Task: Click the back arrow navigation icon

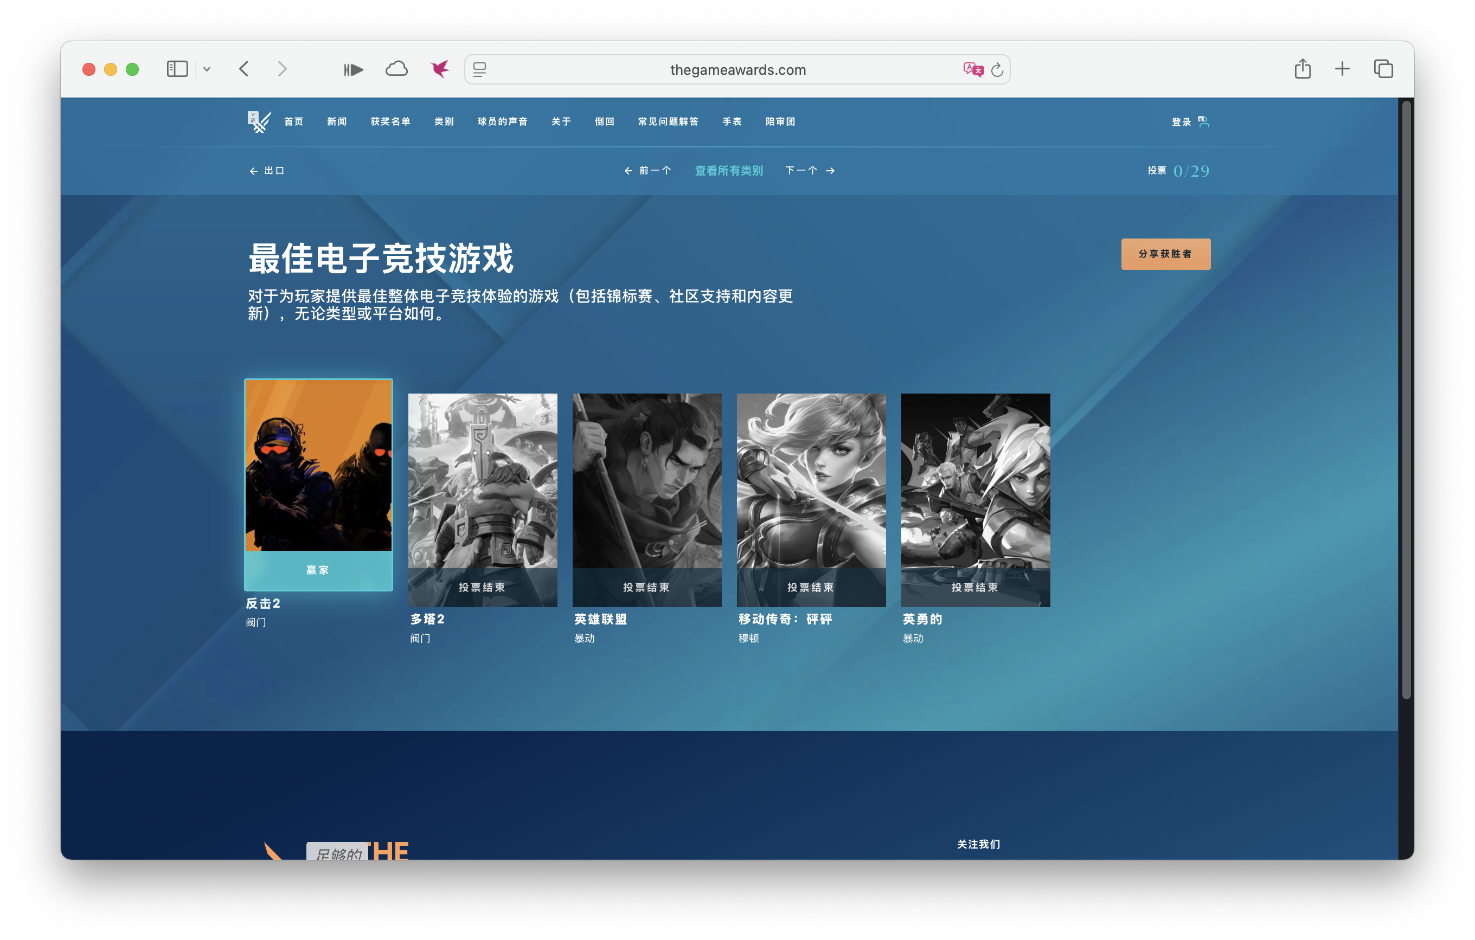Action: [245, 69]
